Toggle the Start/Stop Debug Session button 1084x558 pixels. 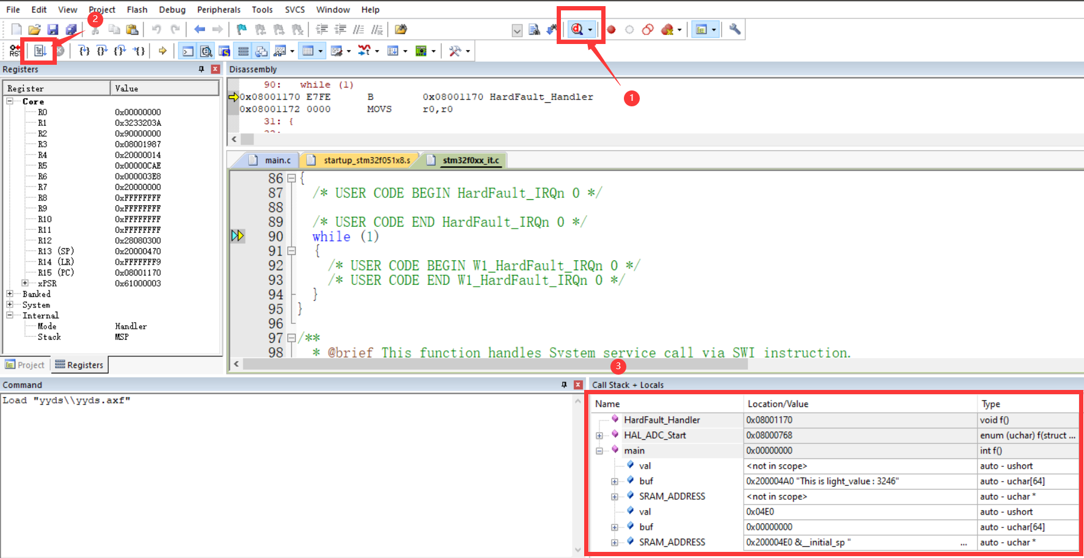click(577, 29)
